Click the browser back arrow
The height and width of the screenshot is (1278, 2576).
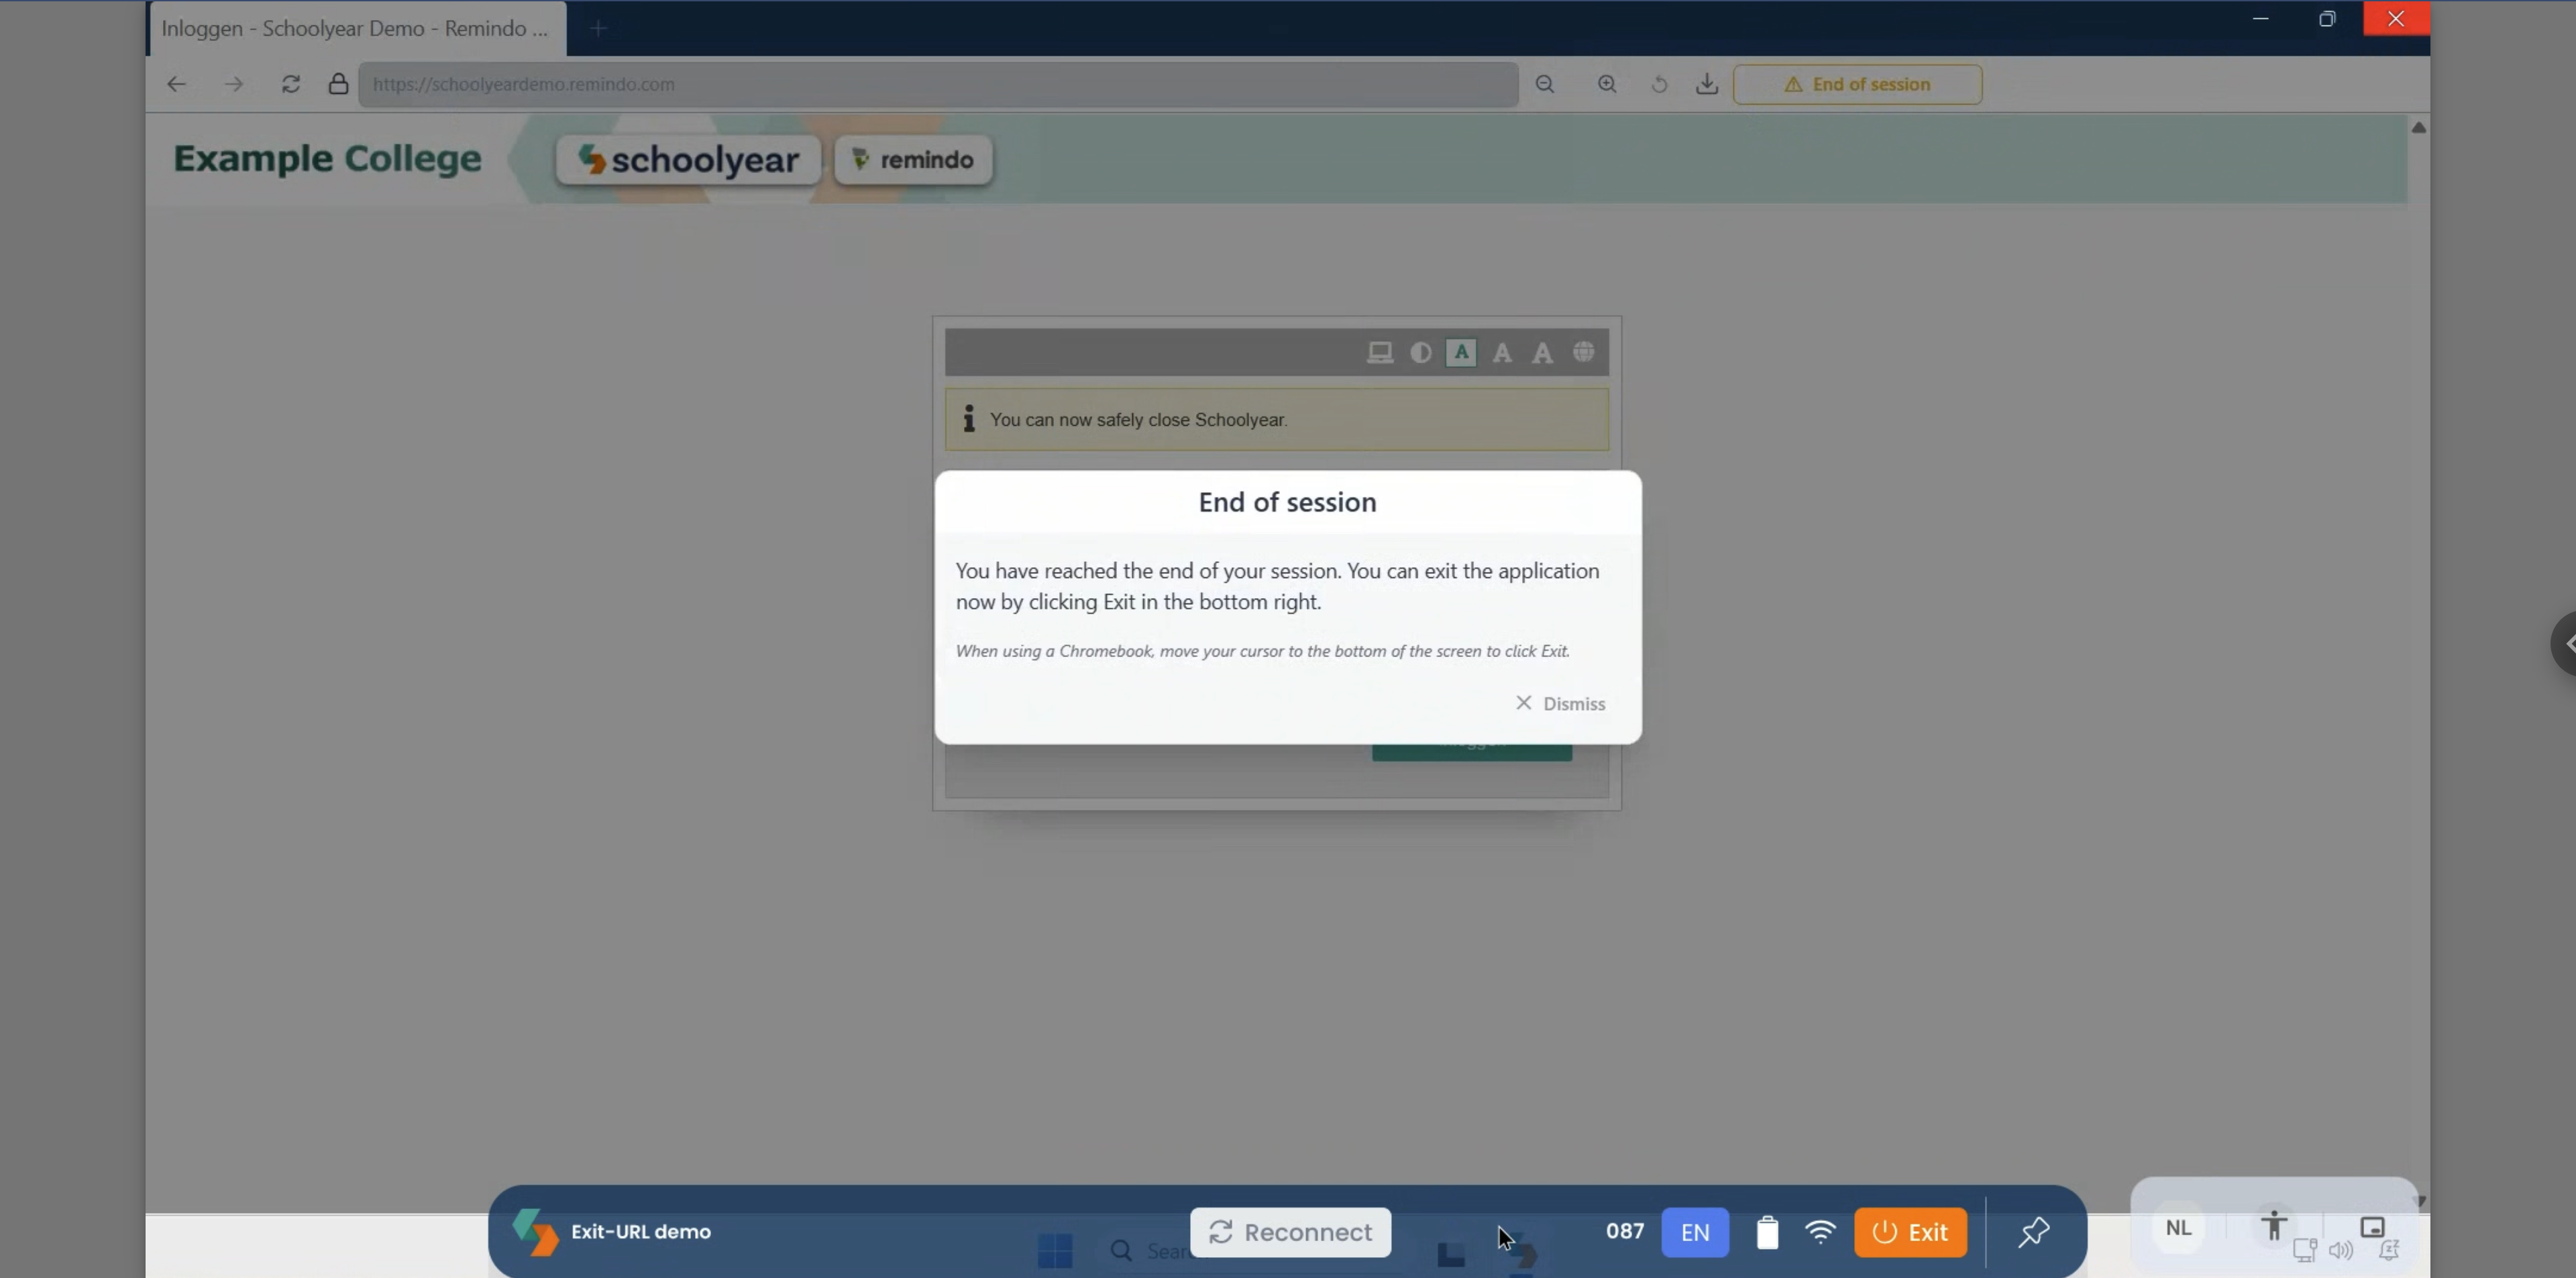point(177,84)
